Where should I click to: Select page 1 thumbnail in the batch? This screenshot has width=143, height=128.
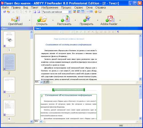(9, 39)
